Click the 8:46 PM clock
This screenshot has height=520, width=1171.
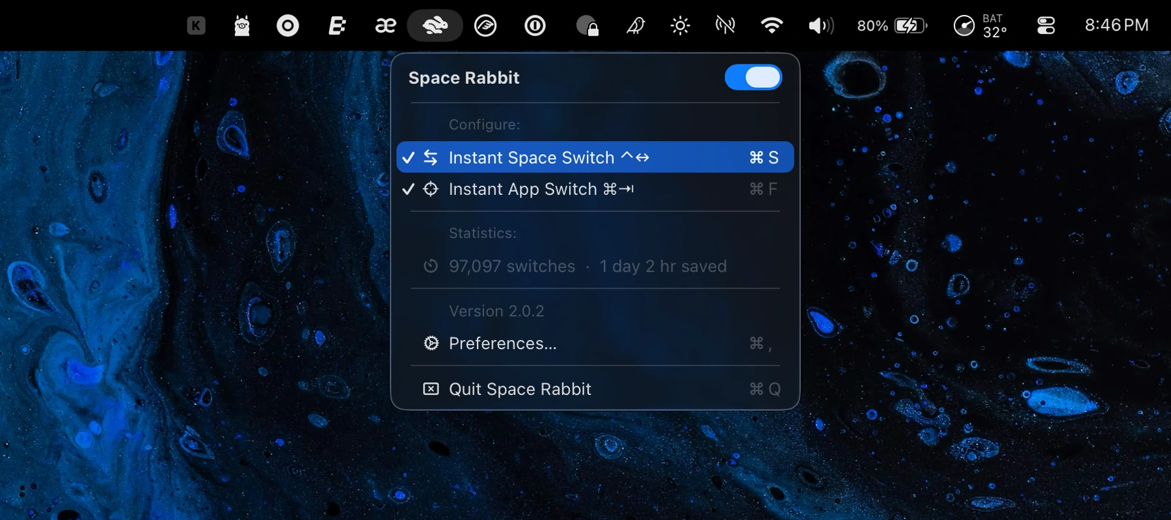click(1116, 25)
